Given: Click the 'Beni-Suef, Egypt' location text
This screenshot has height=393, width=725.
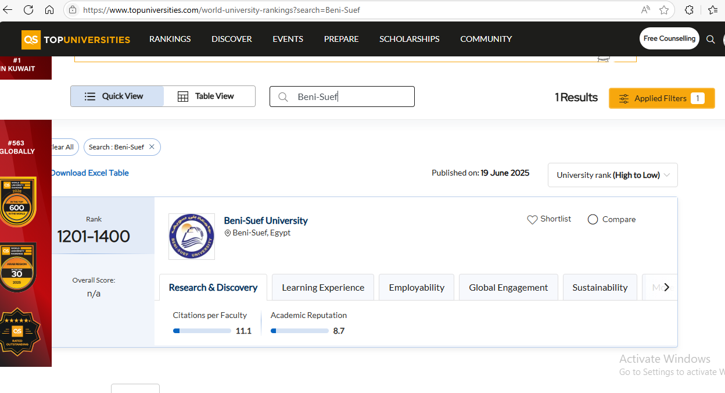Looking at the screenshot, I should (261, 233).
